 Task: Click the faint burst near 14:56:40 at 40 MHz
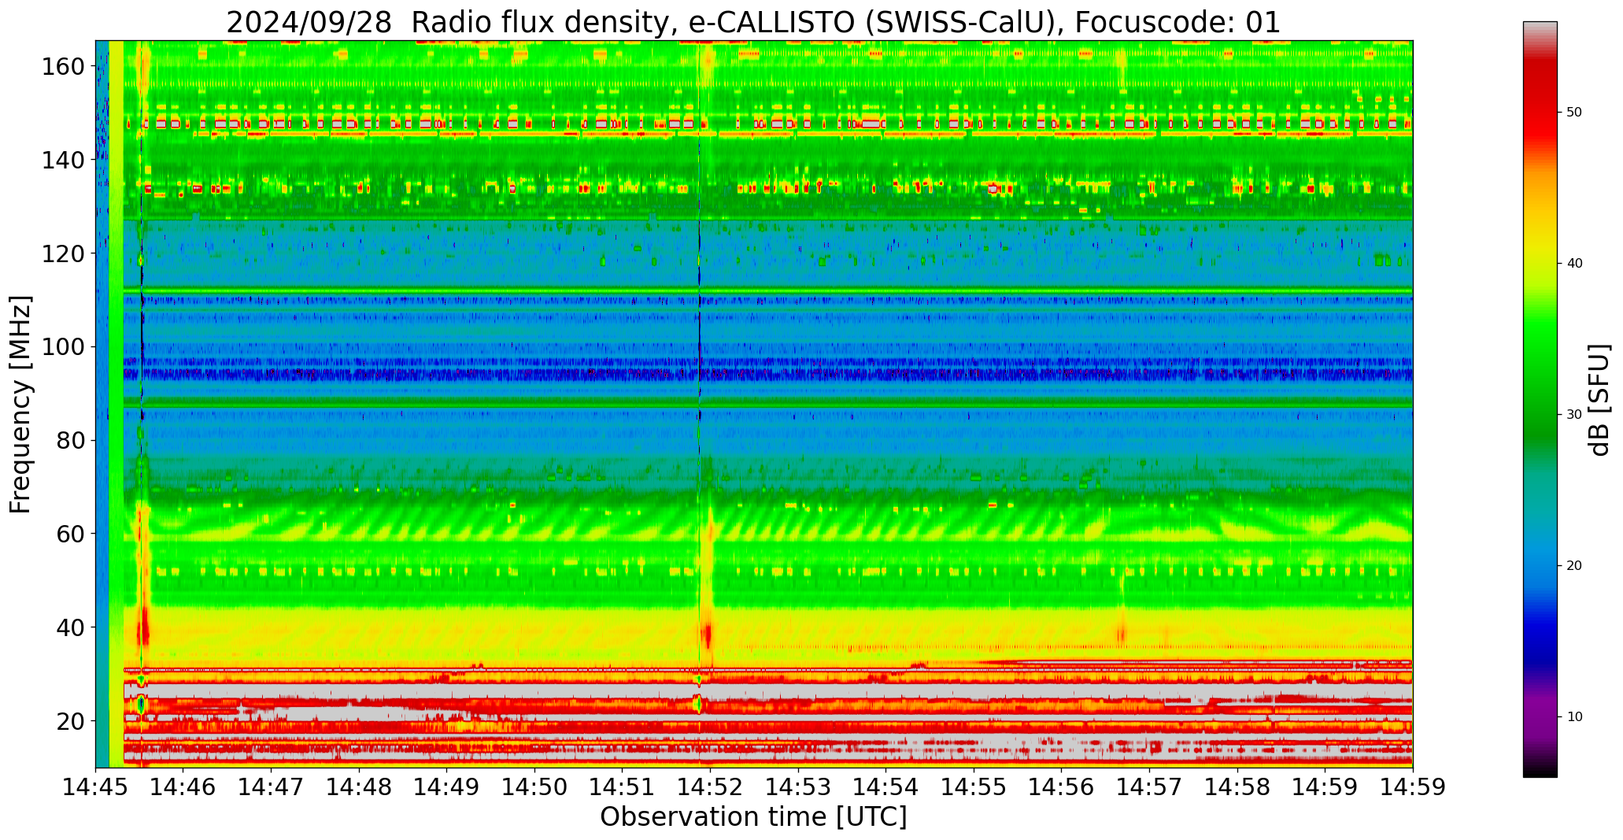pyautogui.click(x=1122, y=632)
